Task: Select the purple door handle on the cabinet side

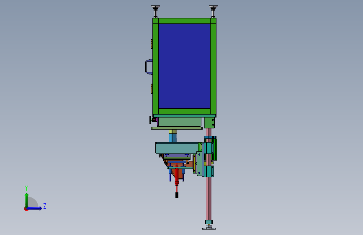Action: click(x=149, y=67)
